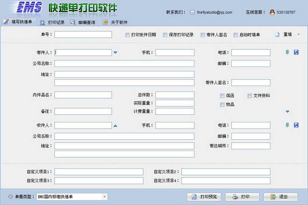The height and width of the screenshot is (205, 308).
Task: Click the 实际重量 input field
Action: click(x=175, y=103)
